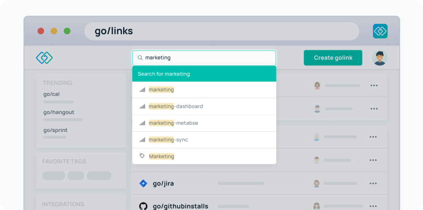Open the three-dot menu for go/githubinstalls row
The height and width of the screenshot is (210, 423).
[373, 206]
